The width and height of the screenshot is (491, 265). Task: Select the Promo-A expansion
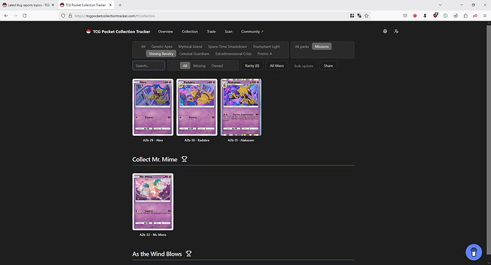coord(265,54)
